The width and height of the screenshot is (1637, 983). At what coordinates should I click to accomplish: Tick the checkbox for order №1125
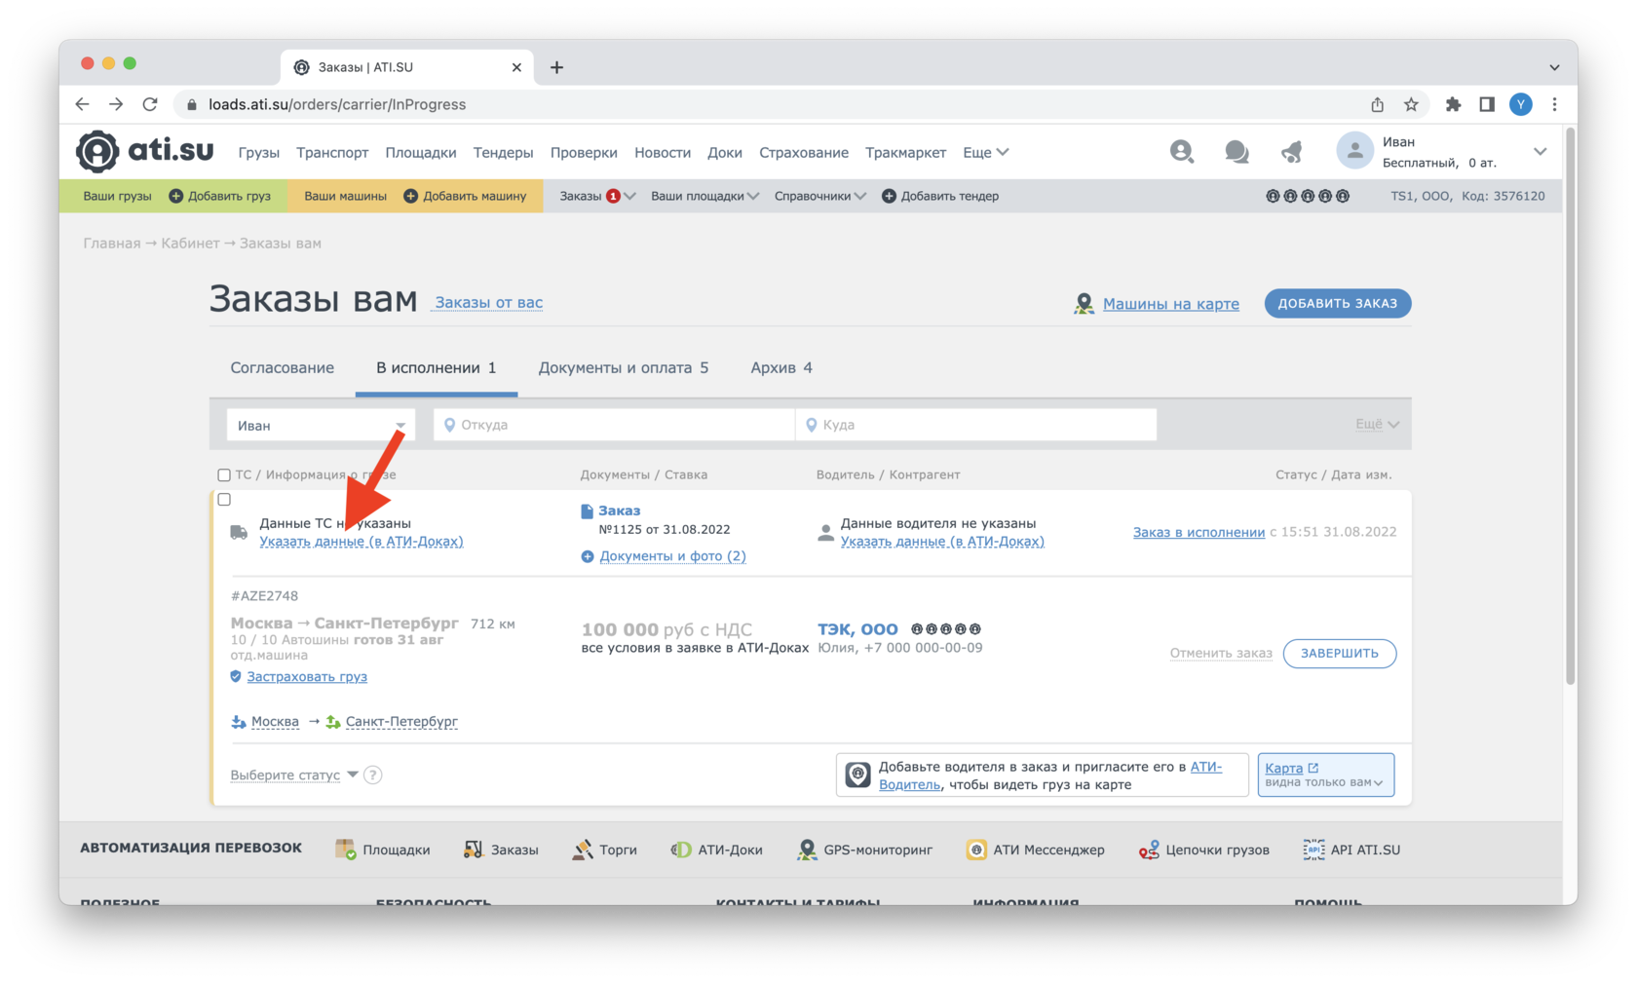224,500
